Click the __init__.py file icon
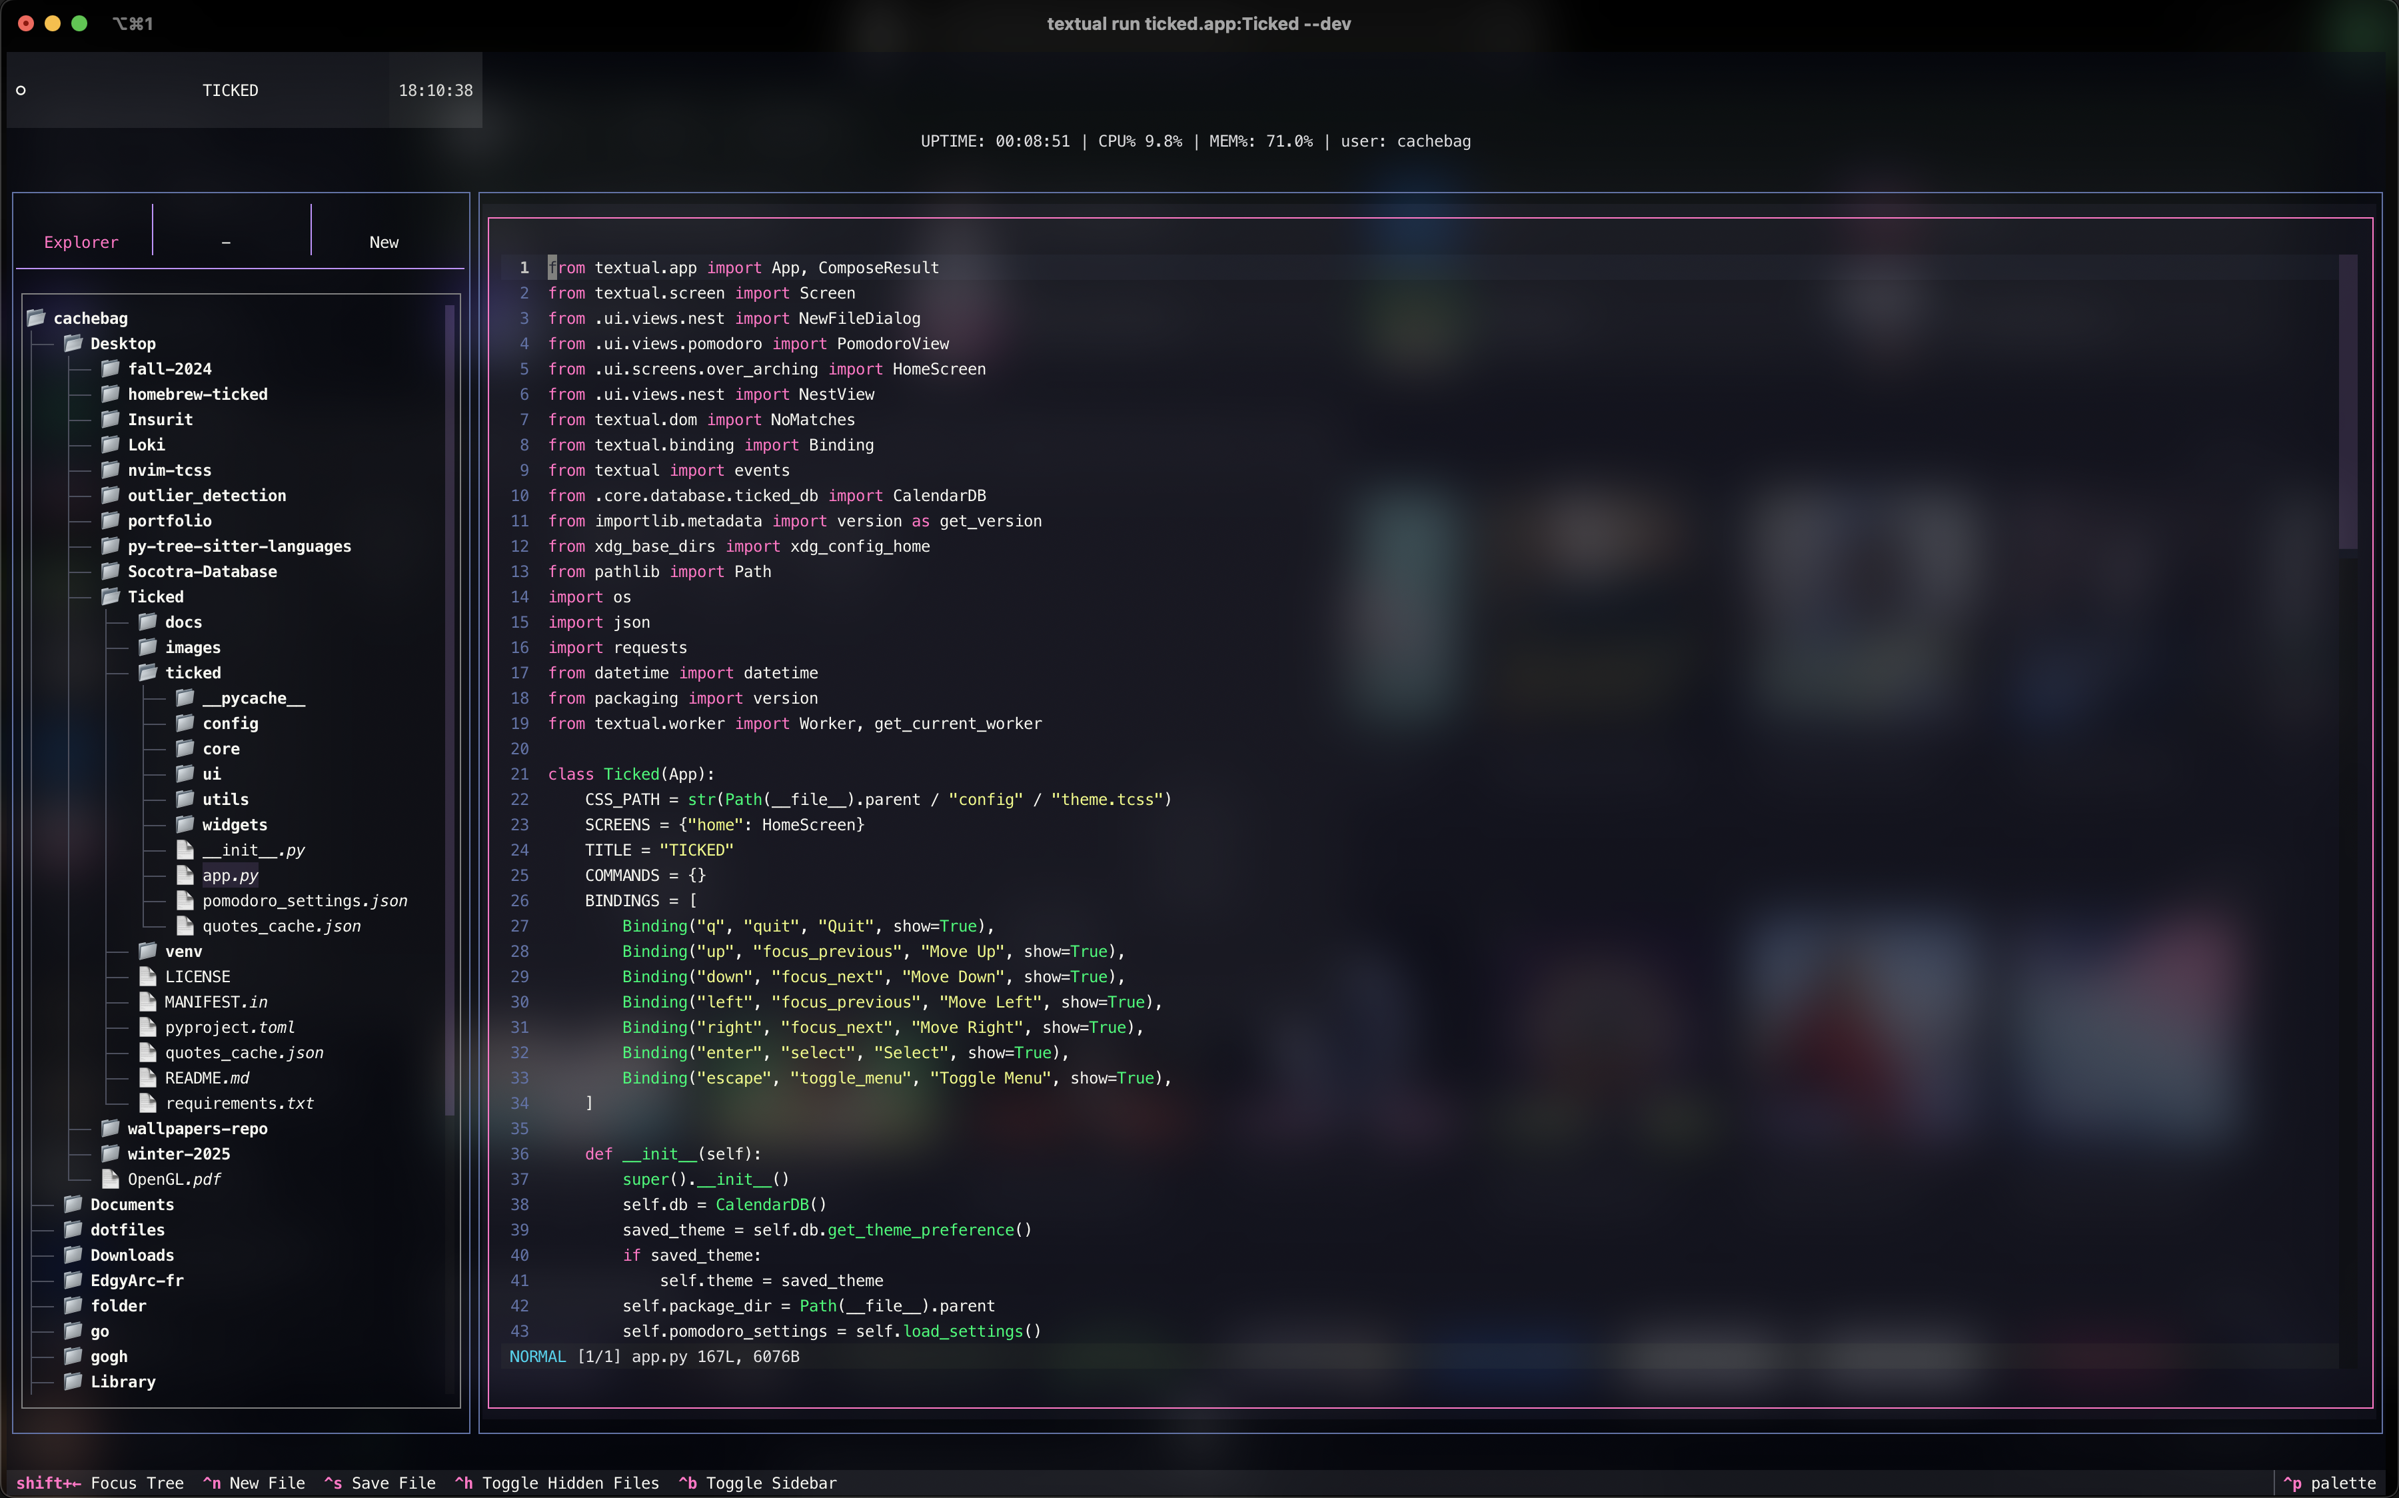2399x1498 pixels. [185, 850]
